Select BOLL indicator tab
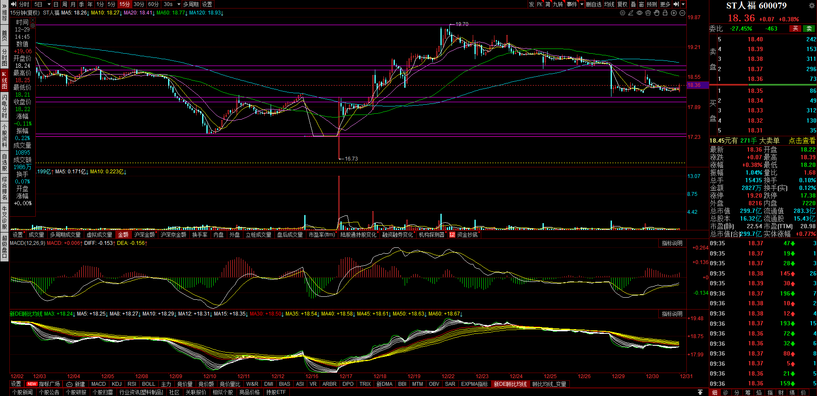Image resolution: width=817 pixels, height=396 pixels. [149, 384]
